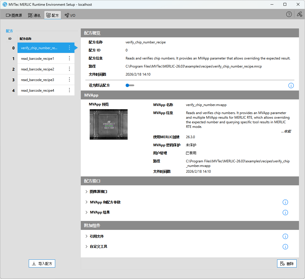Image resolution: width=305 pixels, height=279 pixels.
Task: Click info icon for 引用文件
Action: point(285,236)
